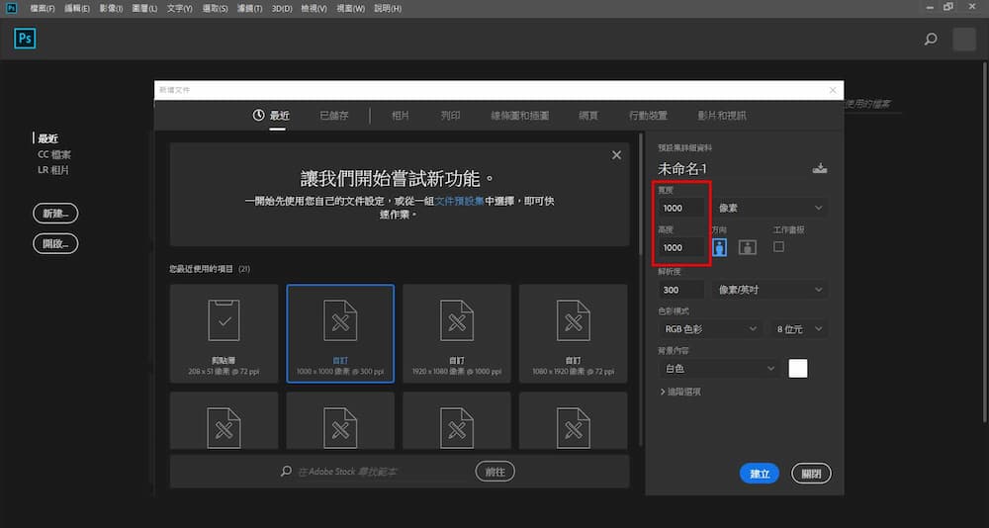Image resolution: width=989 pixels, height=528 pixels.
Task: Click the save preset download icon
Action: 819,168
